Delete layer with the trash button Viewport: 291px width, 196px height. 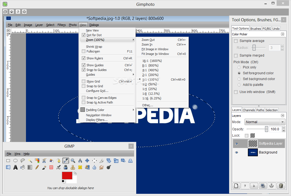[x=281, y=186]
